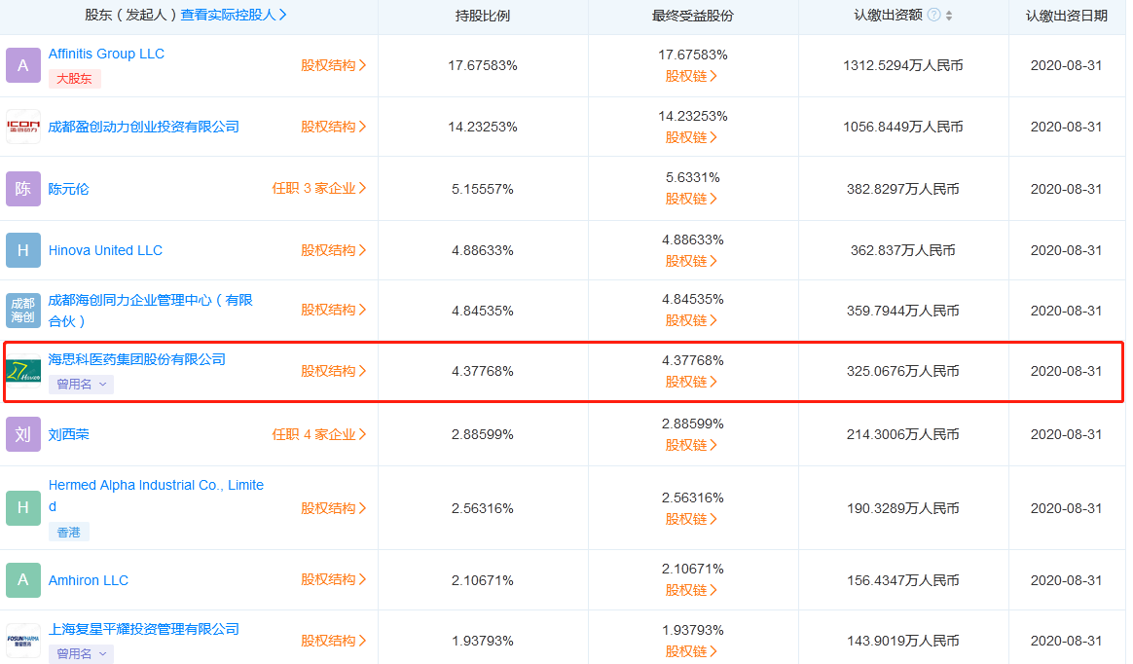The width and height of the screenshot is (1133, 664).
Task: Click the 持股比例 column header
Action: pyautogui.click(x=483, y=16)
